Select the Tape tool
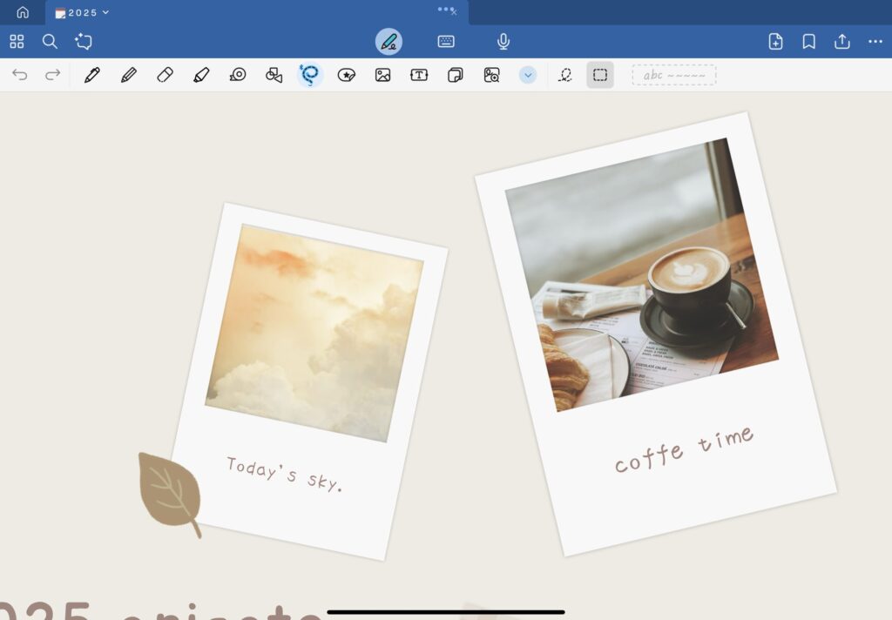Image resolution: width=892 pixels, height=620 pixels. pyautogui.click(x=238, y=75)
